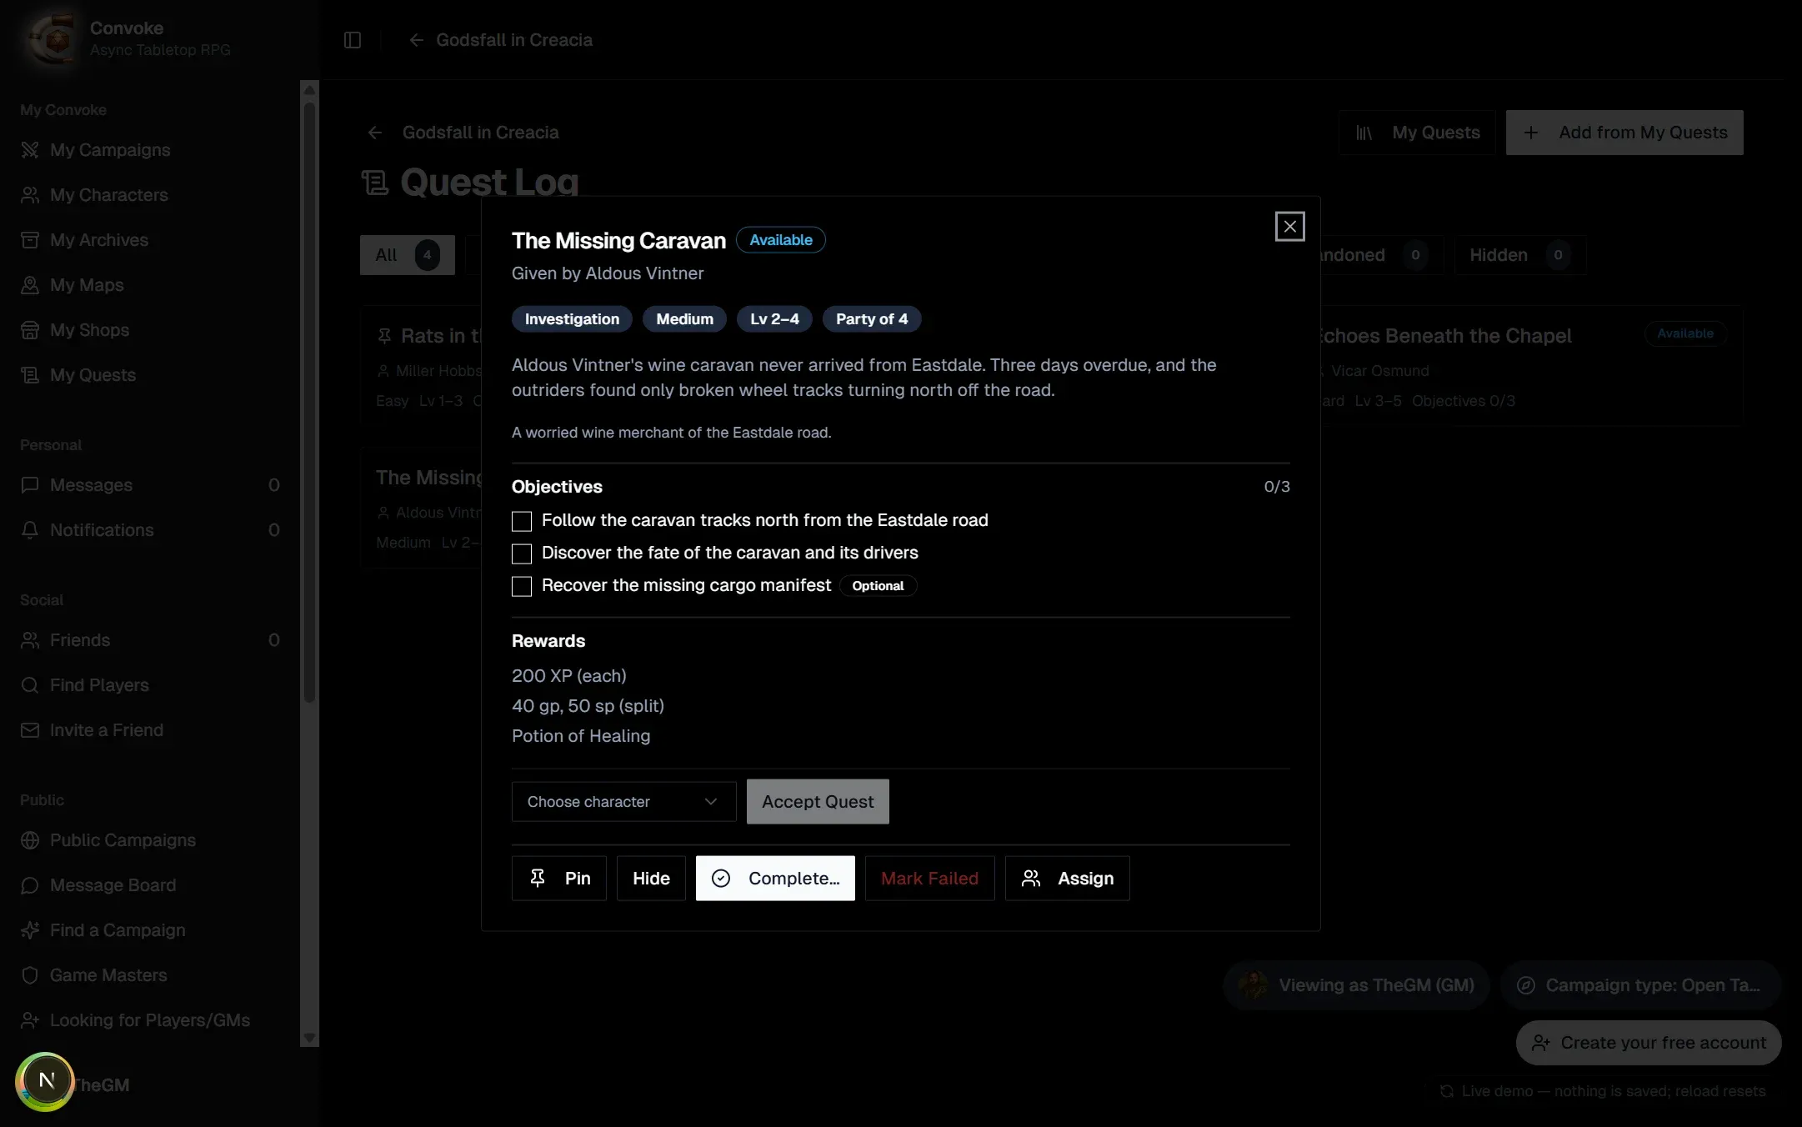Click the 0/3 objectives counter
Image resolution: width=1802 pixels, height=1127 pixels.
click(x=1277, y=487)
